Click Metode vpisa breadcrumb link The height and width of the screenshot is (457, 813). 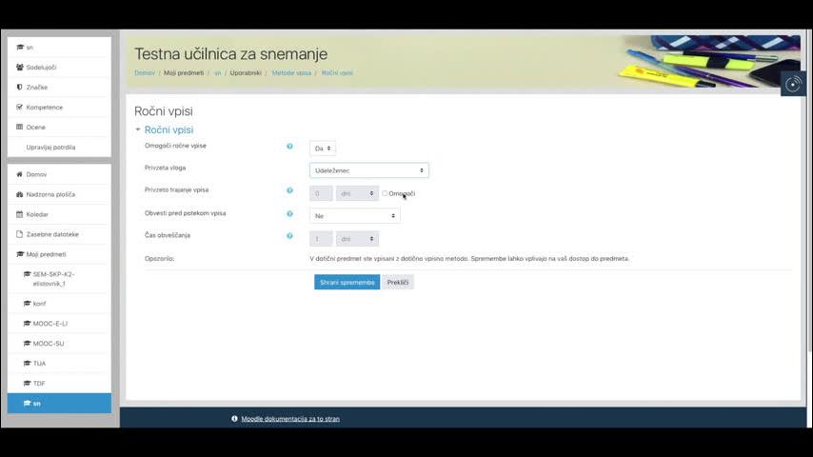click(x=292, y=73)
